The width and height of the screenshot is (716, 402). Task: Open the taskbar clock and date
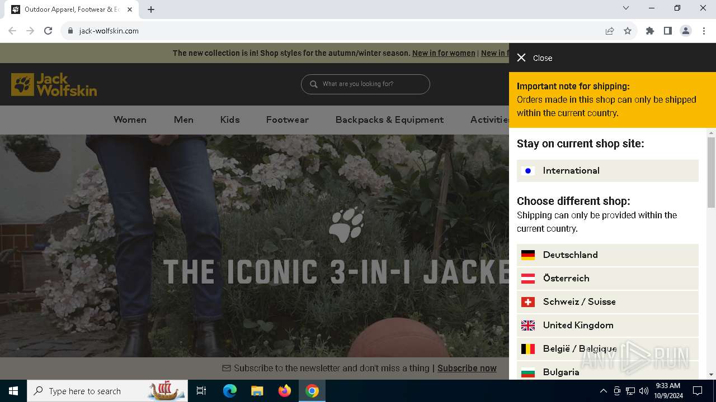668,391
